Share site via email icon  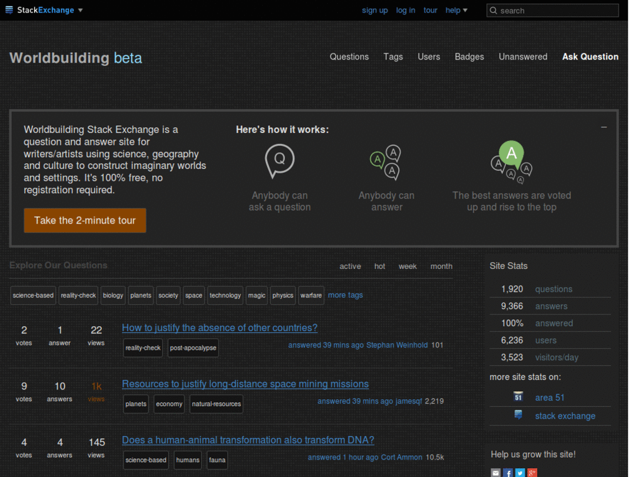[496, 473]
